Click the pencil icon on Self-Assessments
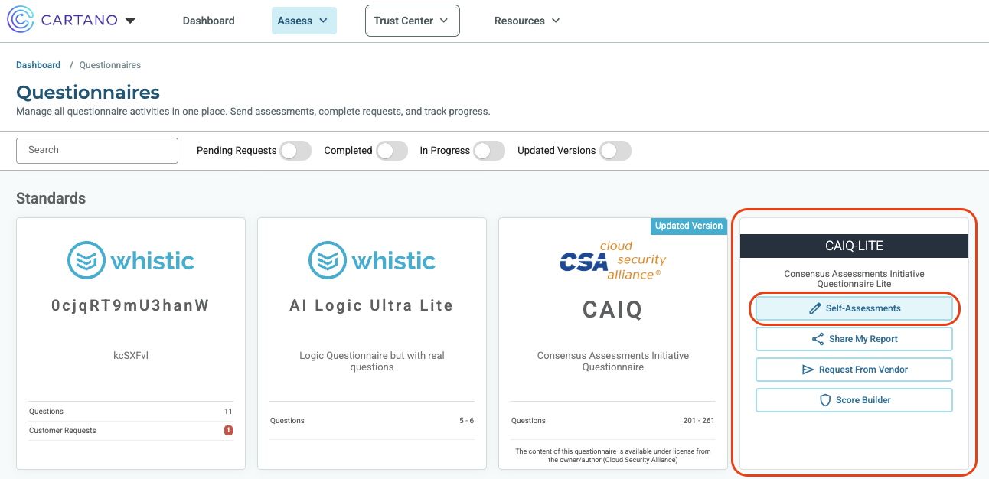Viewport: 989px width, 479px height. click(814, 308)
